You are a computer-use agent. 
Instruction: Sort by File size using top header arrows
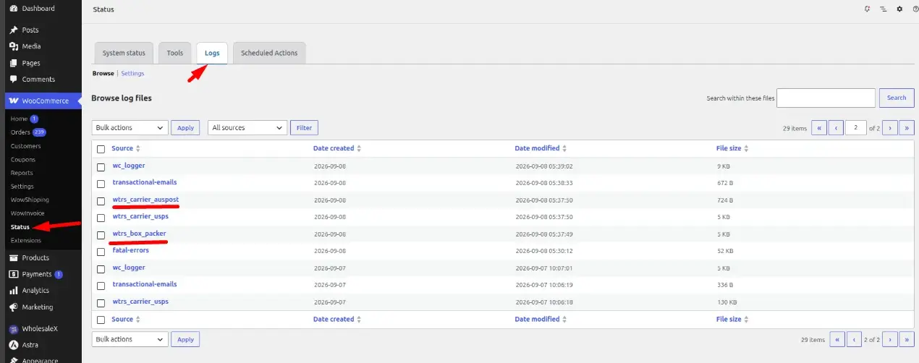(746, 148)
